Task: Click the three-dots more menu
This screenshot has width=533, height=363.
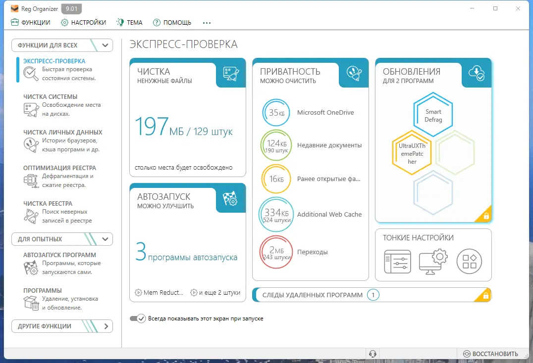Action: click(207, 23)
